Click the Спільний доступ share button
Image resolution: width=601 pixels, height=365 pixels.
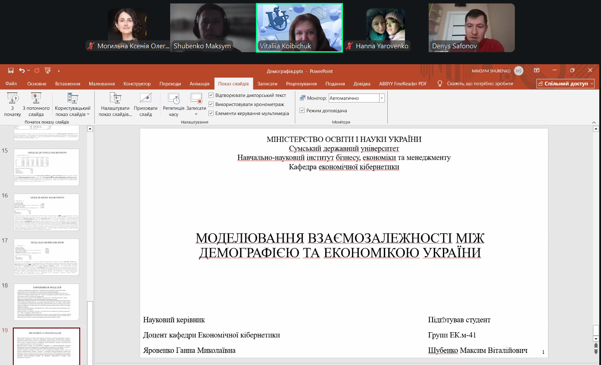pos(565,84)
